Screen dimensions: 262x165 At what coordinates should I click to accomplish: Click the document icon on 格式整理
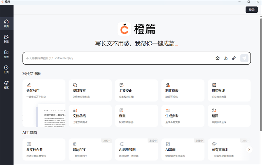[x=214, y=85]
